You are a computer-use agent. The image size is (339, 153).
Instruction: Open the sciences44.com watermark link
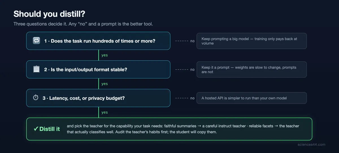(311, 145)
